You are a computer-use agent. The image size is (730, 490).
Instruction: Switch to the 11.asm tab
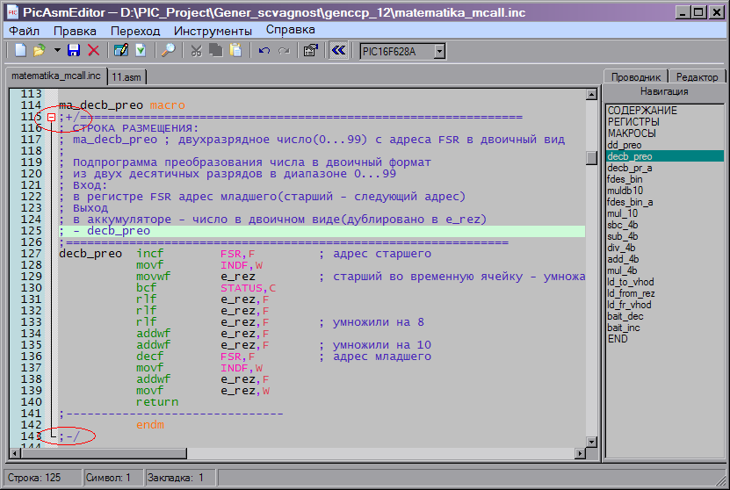tap(126, 76)
